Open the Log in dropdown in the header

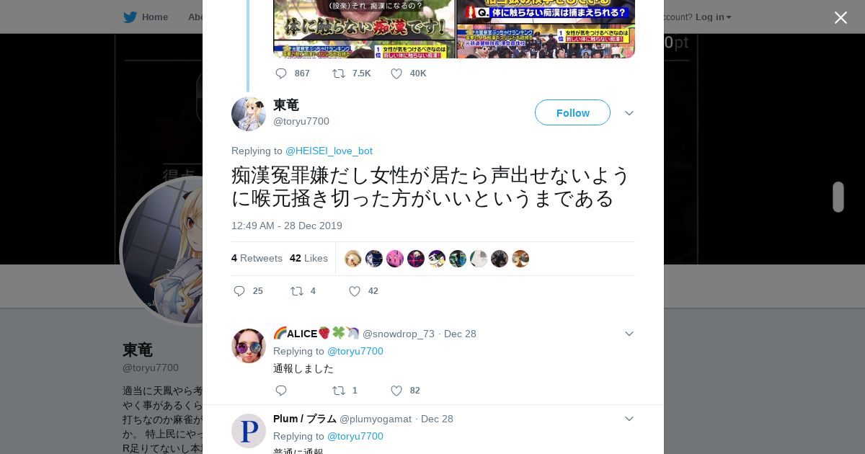coord(713,17)
